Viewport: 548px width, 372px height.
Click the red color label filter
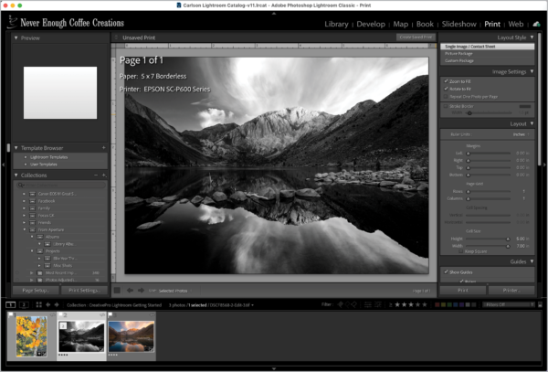(437, 305)
